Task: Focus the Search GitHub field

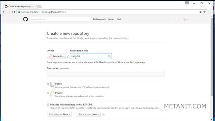Action: 60,19
